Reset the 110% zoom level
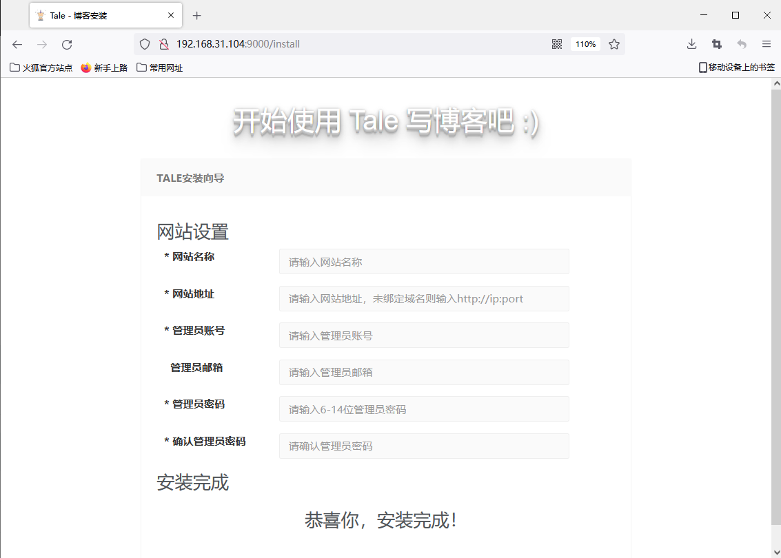This screenshot has width=781, height=558. (x=585, y=44)
